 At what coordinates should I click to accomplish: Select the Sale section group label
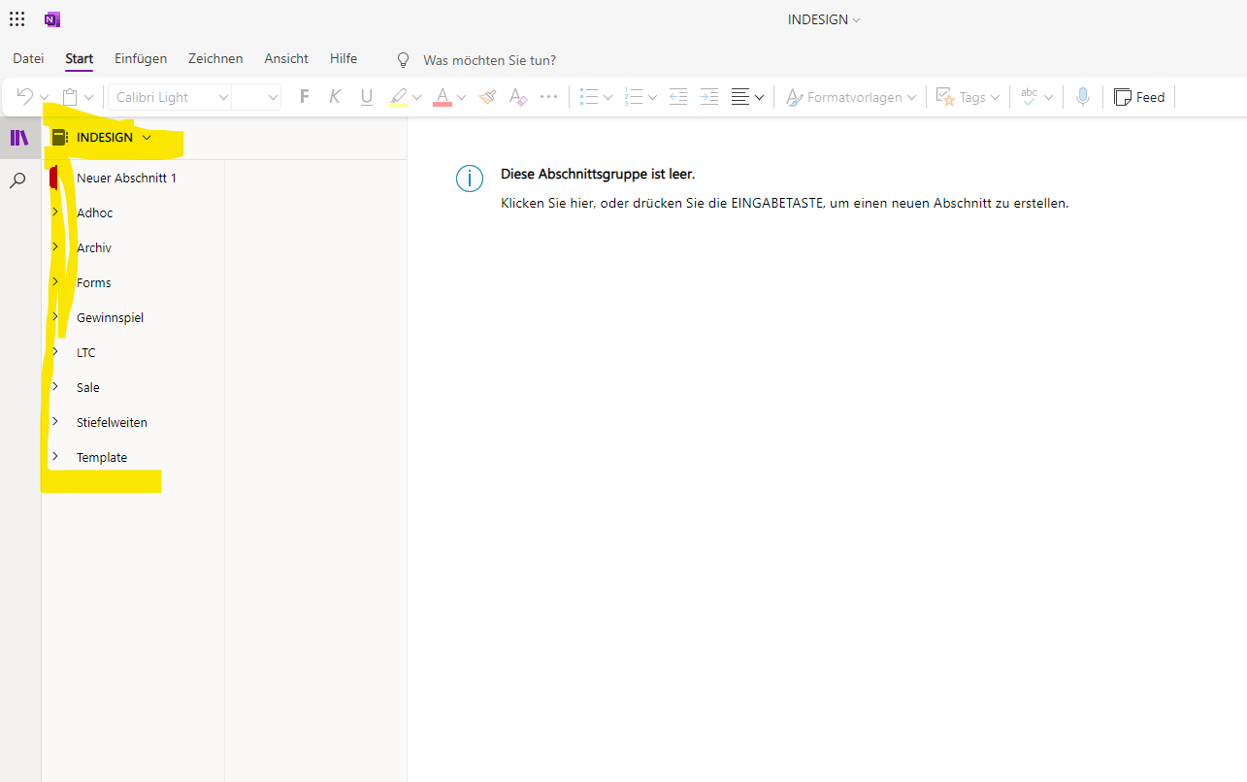(x=88, y=387)
